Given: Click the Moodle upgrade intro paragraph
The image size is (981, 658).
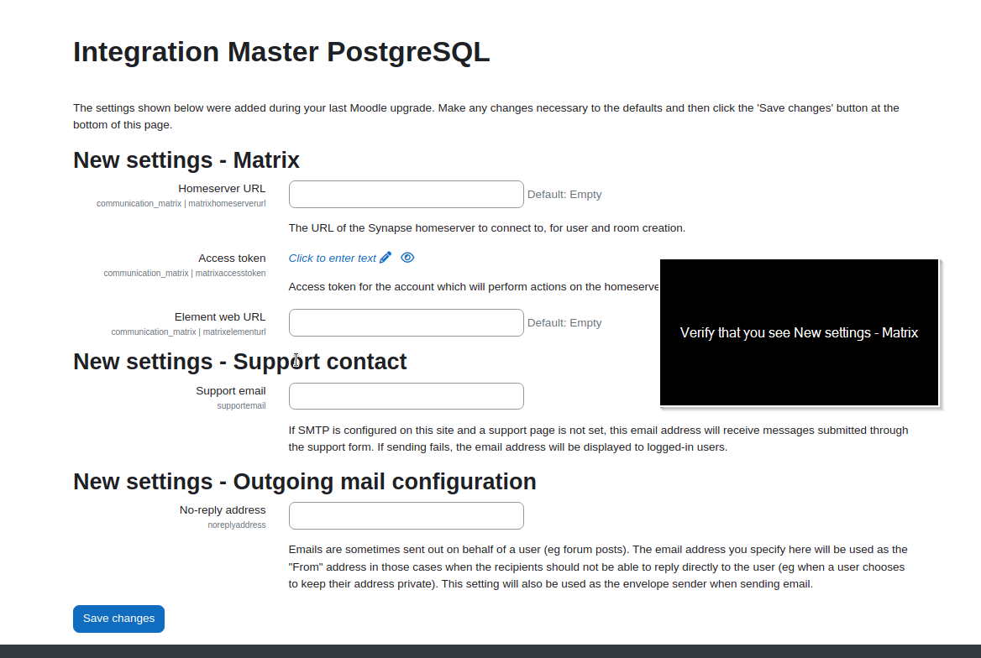Looking at the screenshot, I should pyautogui.click(x=486, y=117).
